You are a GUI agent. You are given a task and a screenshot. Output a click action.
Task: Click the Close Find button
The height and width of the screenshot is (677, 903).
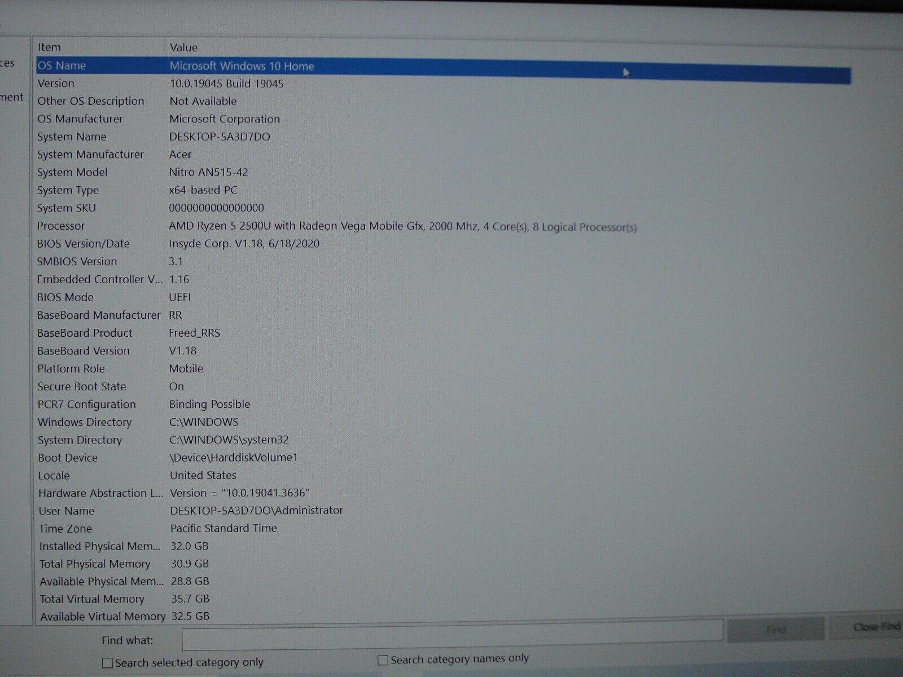(x=875, y=627)
